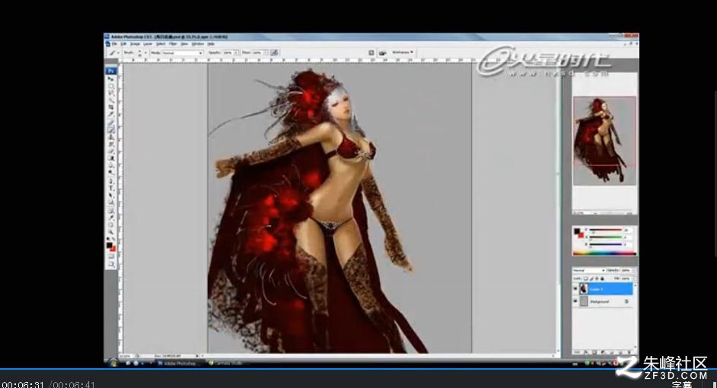Open the View menu
The width and height of the screenshot is (717, 388).
(184, 44)
